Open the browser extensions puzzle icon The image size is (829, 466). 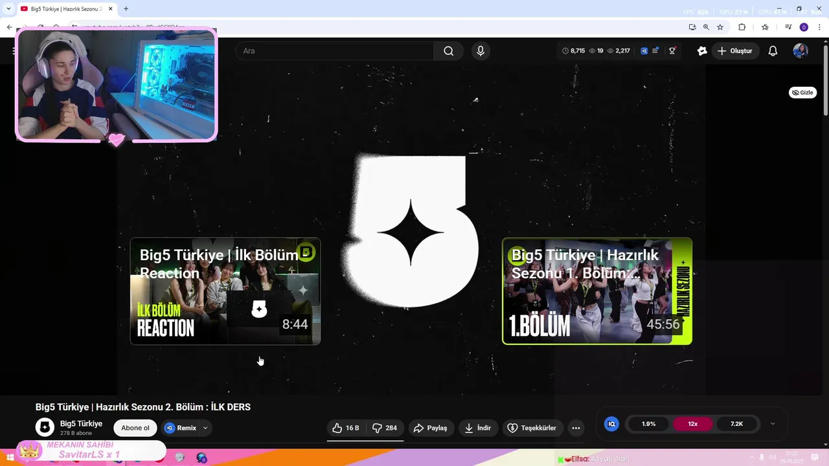point(742,27)
